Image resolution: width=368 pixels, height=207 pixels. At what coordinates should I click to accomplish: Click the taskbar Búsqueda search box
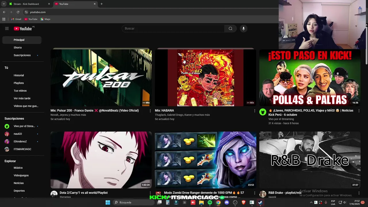click(x=133, y=202)
